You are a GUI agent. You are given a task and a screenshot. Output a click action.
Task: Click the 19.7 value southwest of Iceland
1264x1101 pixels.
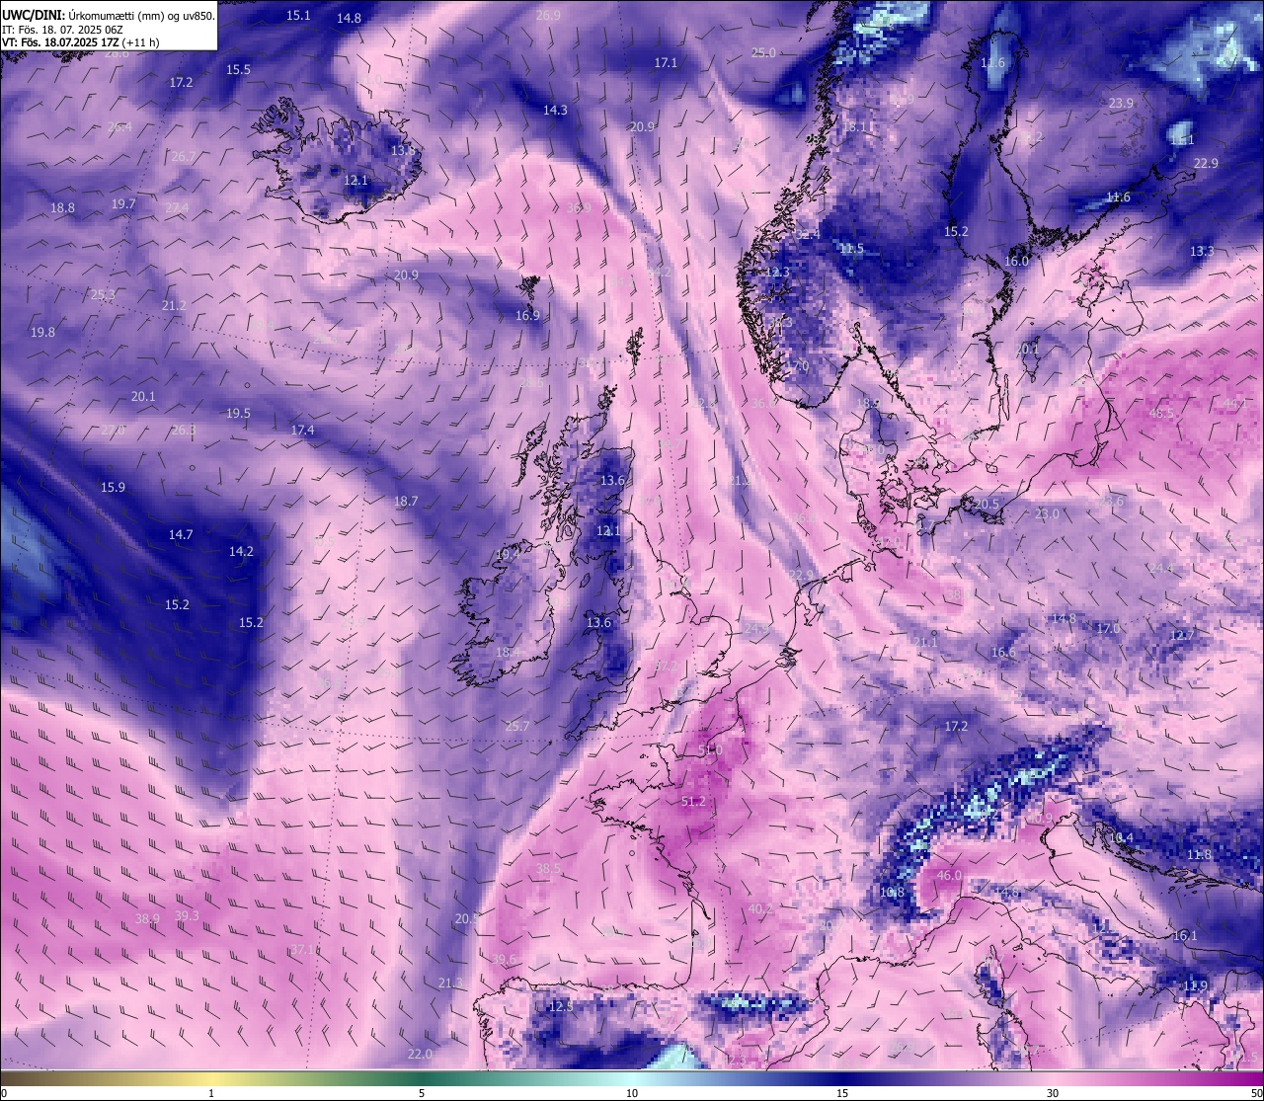click(x=123, y=203)
